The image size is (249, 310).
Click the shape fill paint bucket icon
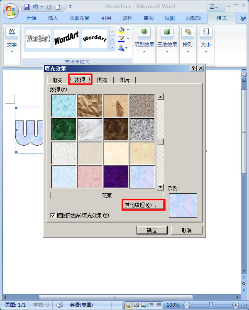(x=121, y=30)
